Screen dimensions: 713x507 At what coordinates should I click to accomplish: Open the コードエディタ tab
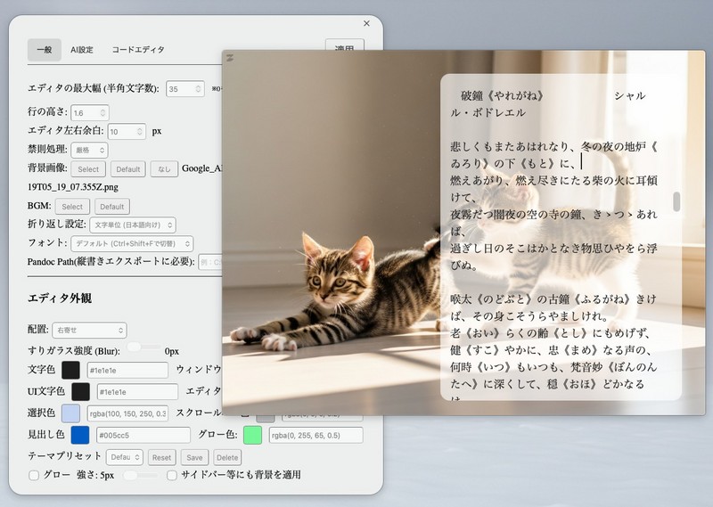(x=138, y=50)
